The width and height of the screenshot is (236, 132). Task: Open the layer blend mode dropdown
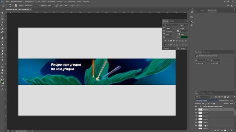[206, 100]
